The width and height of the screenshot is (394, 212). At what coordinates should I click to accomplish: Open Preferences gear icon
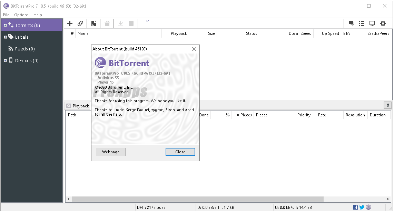[383, 23]
